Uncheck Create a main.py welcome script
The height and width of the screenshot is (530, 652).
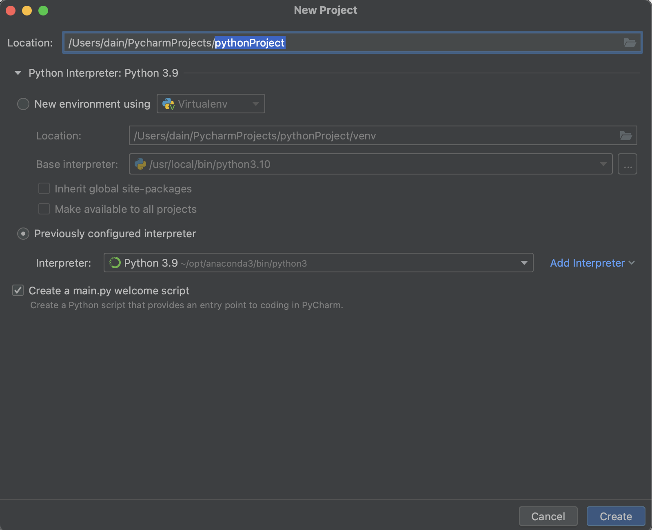(x=18, y=290)
